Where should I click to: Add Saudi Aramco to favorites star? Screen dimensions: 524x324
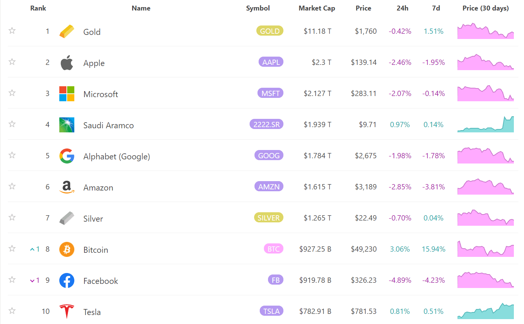(x=12, y=124)
